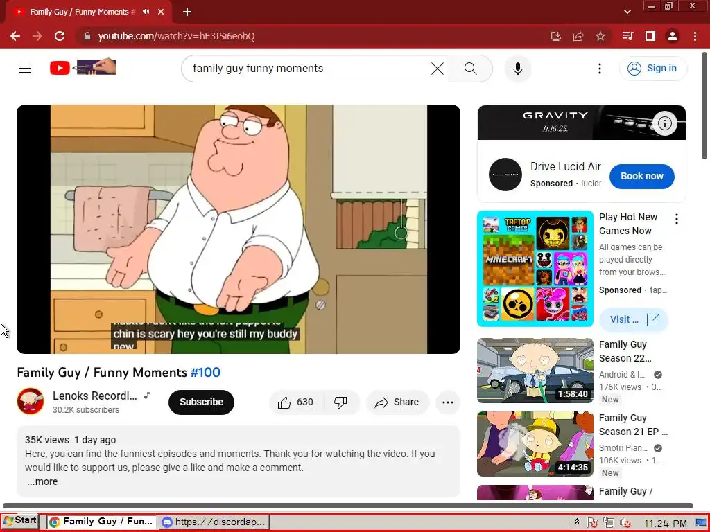View site info via the address bar padlock
Image resolution: width=710 pixels, height=532 pixels.
pyautogui.click(x=87, y=36)
